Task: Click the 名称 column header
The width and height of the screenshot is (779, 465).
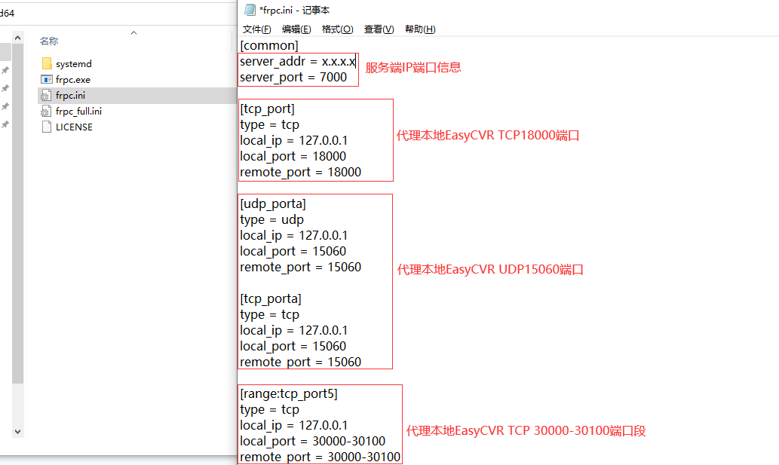Action: [x=49, y=41]
